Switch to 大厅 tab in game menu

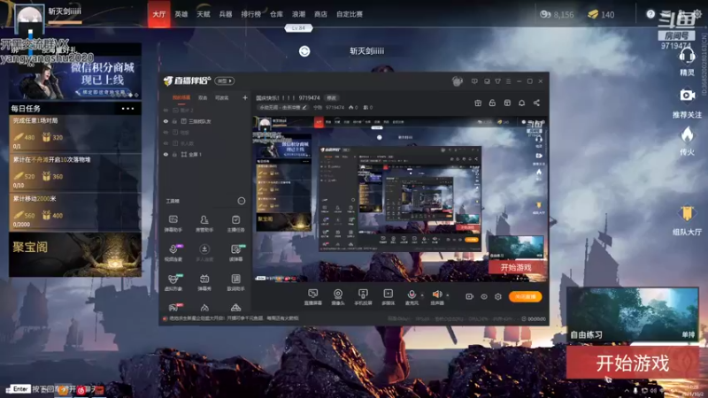[x=159, y=14]
